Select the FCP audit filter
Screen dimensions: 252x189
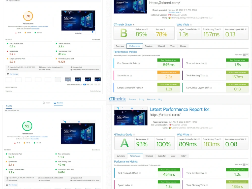88,84
